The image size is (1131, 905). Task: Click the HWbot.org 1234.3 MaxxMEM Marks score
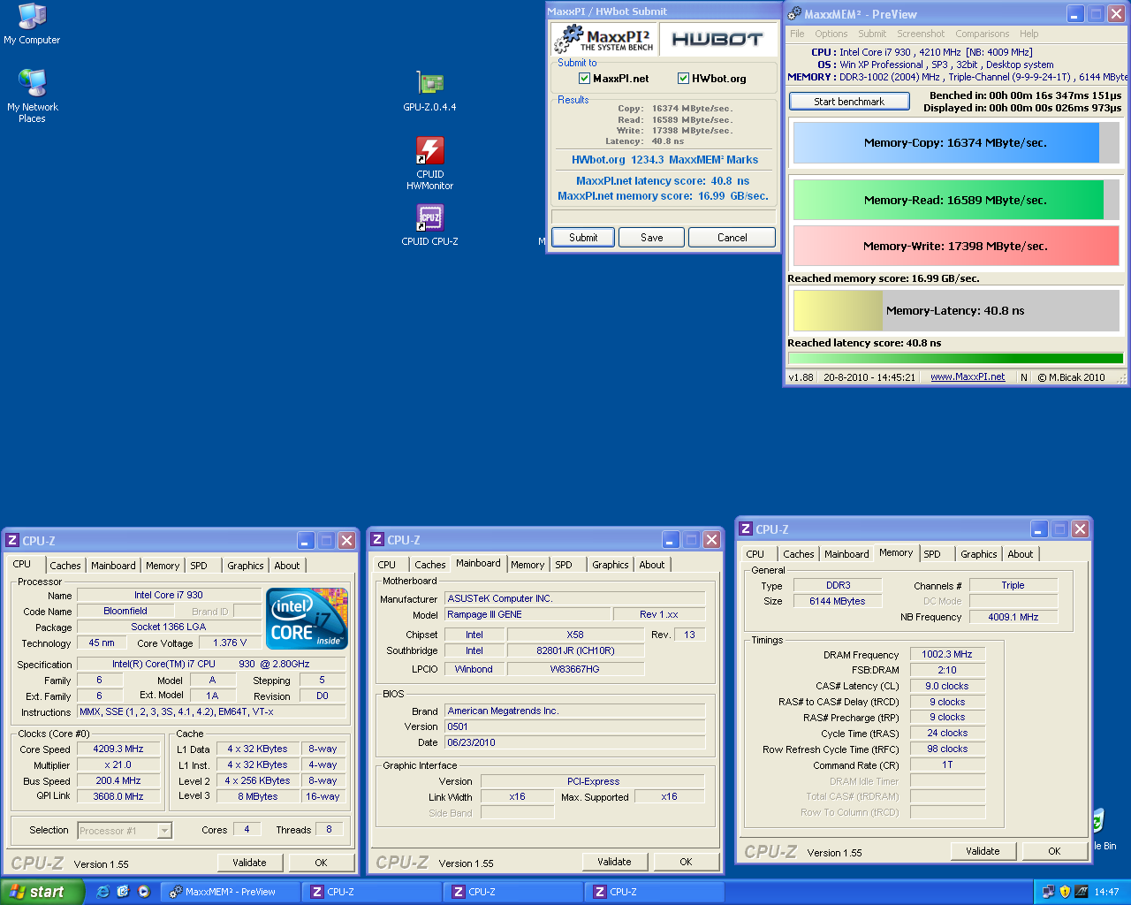(x=664, y=160)
